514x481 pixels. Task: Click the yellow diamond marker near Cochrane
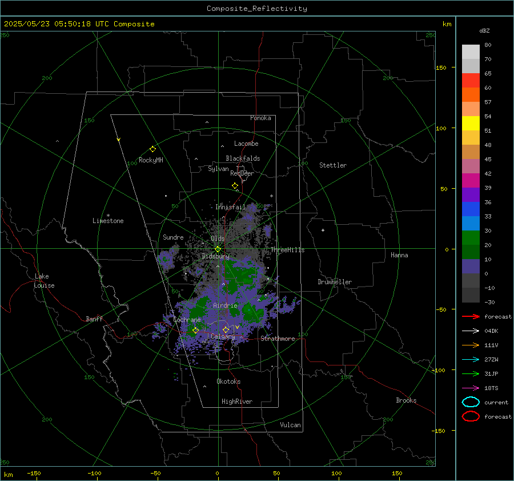click(x=196, y=331)
